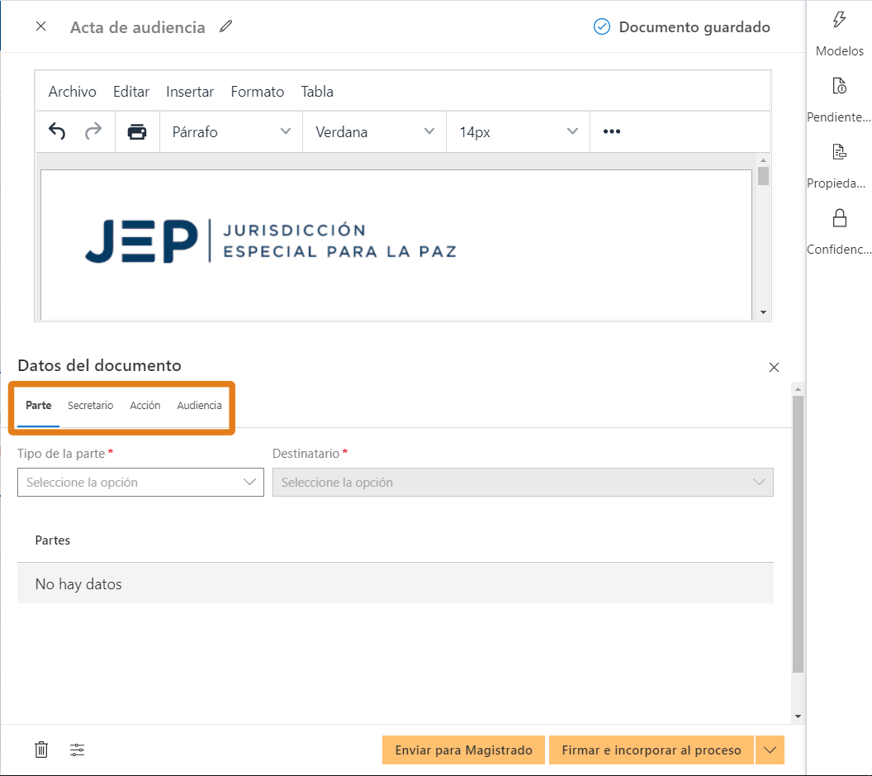Screen dimensions: 872x776
Task: Print the document using printer icon
Action: coord(137,131)
